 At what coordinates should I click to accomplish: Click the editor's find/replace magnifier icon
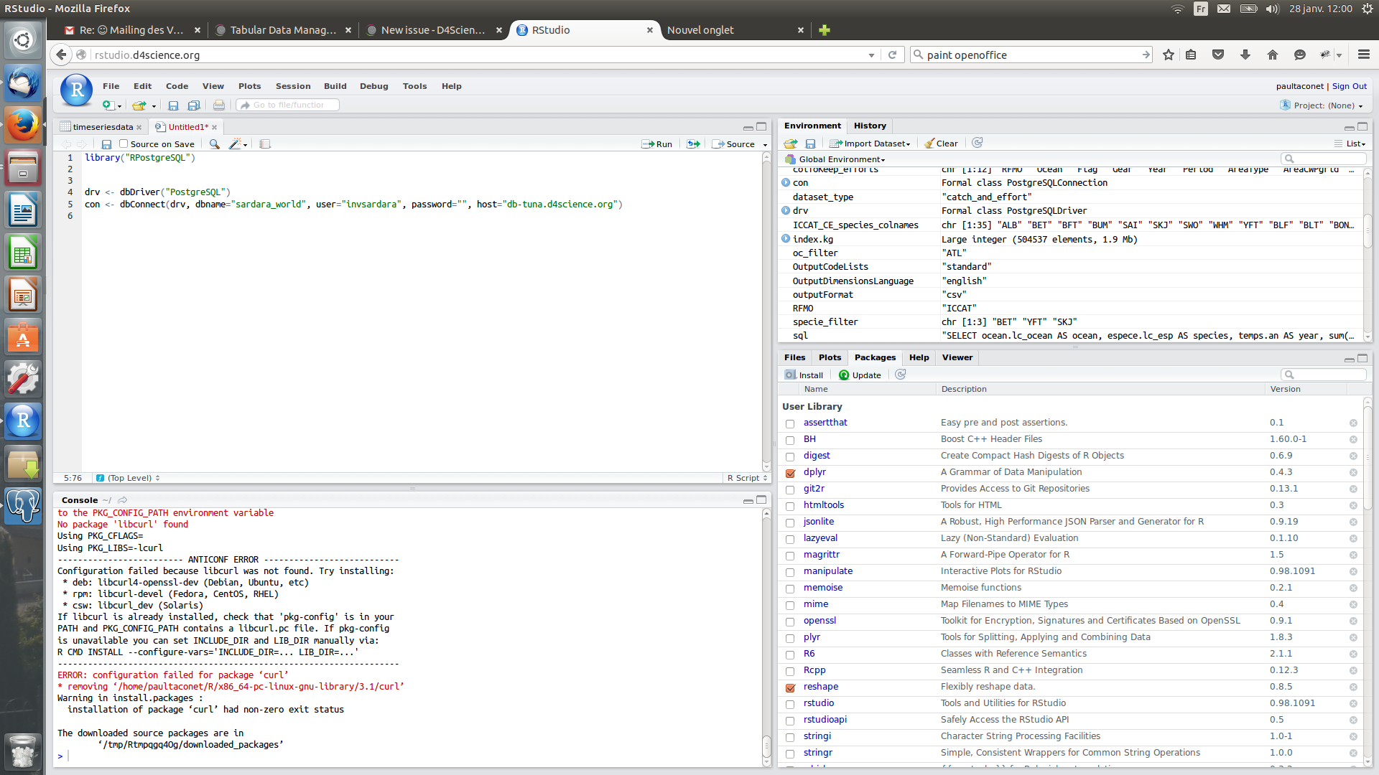214,144
